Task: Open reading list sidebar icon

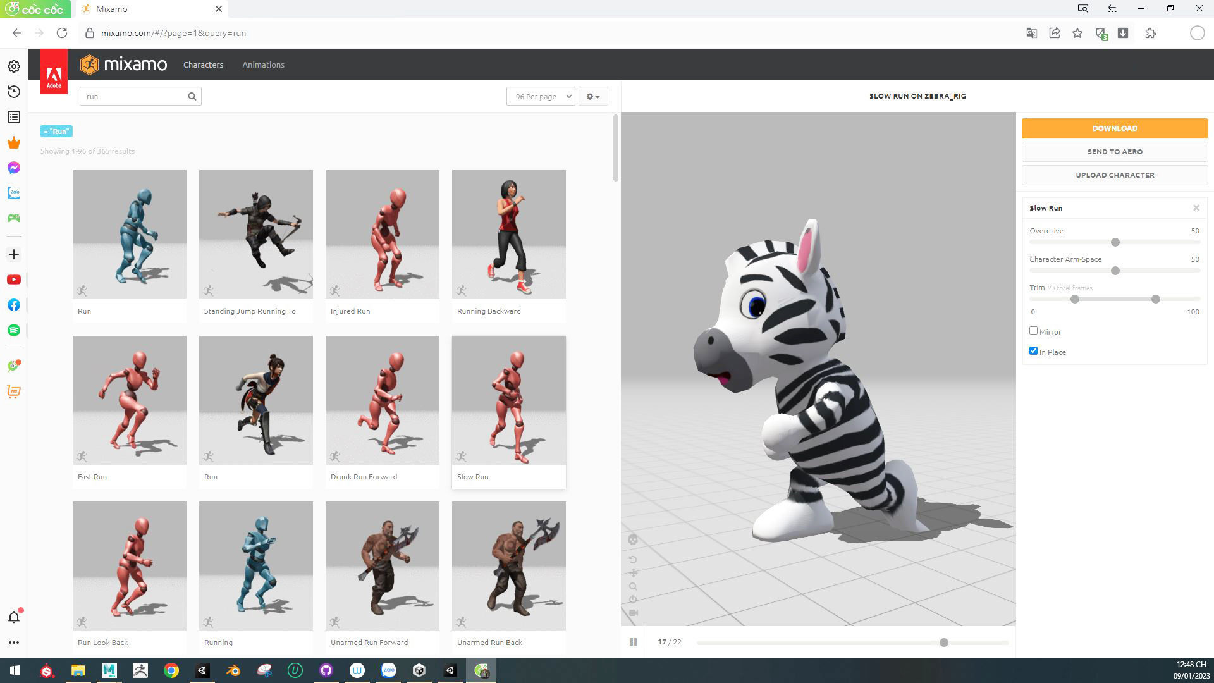Action: [x=14, y=117]
